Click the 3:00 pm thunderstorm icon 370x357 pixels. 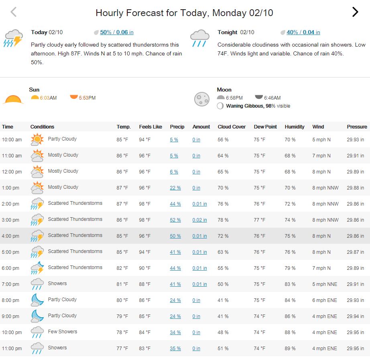pyautogui.click(x=37, y=220)
